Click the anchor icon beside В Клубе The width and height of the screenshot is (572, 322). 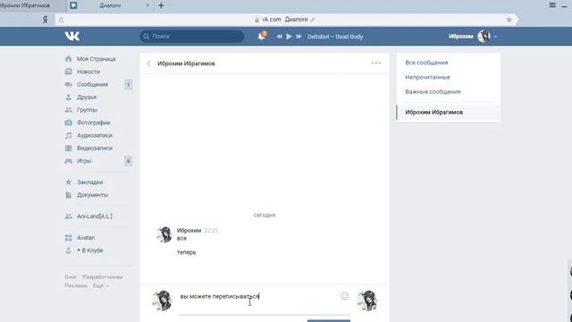68,250
